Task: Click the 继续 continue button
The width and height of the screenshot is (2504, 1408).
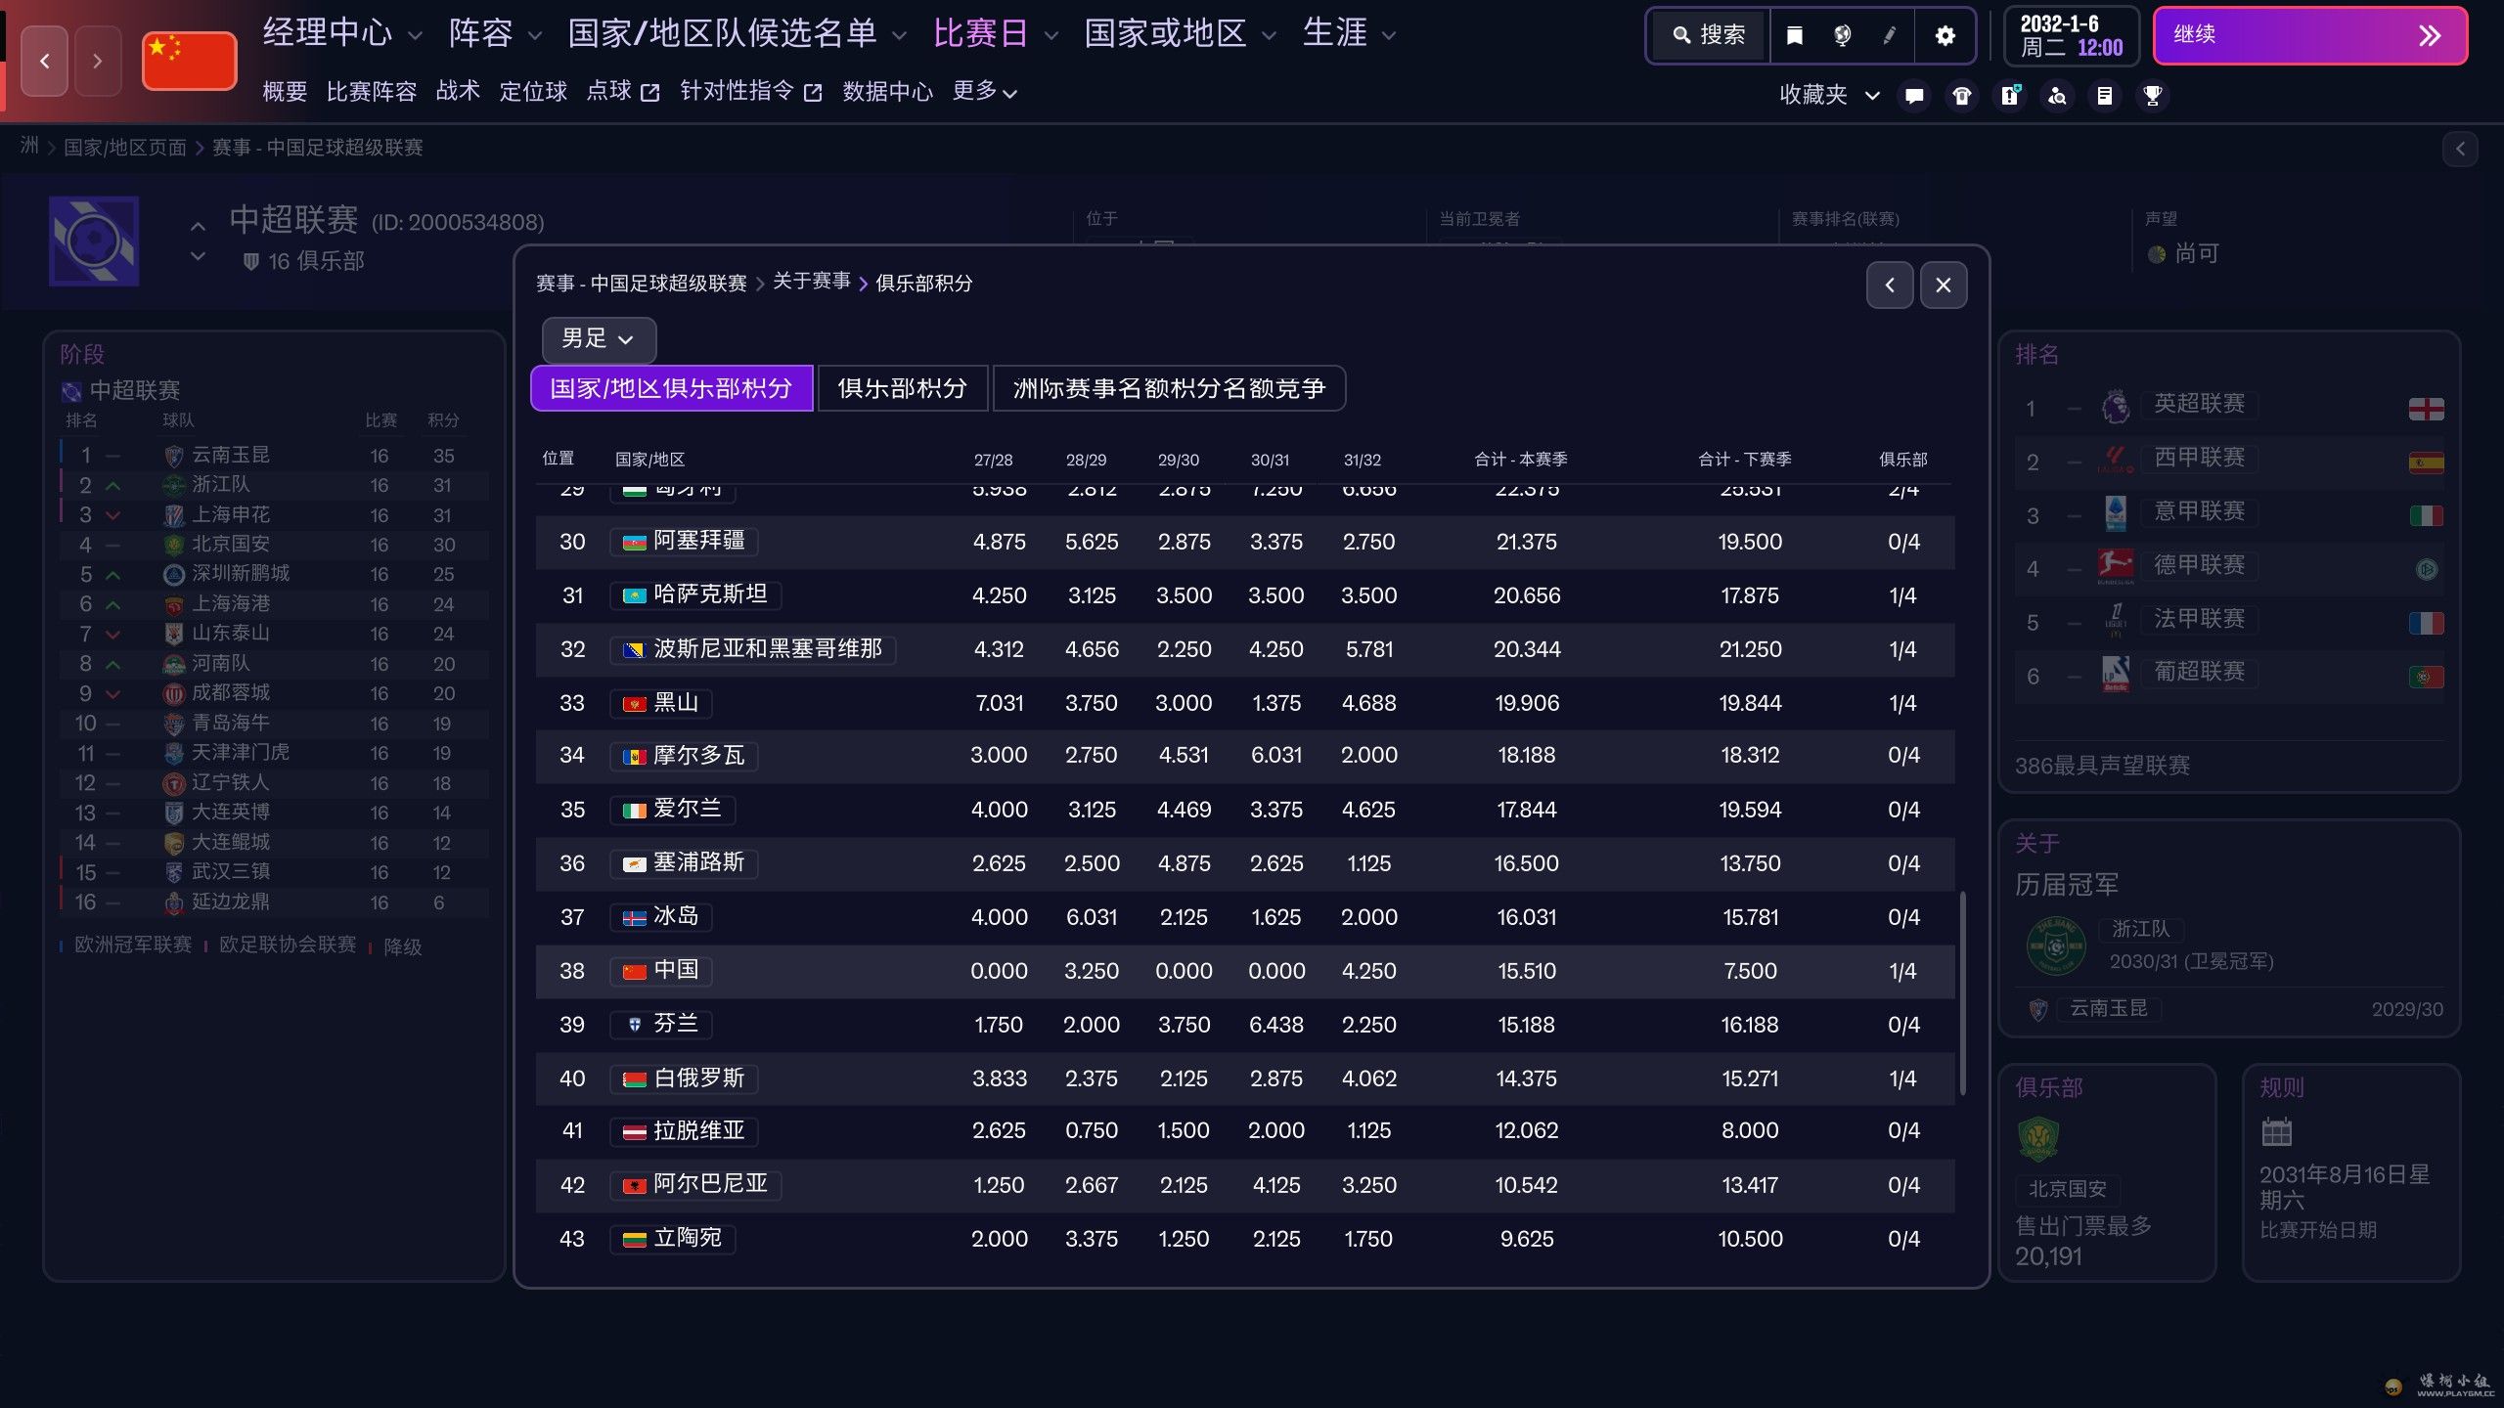Action: coord(2310,36)
